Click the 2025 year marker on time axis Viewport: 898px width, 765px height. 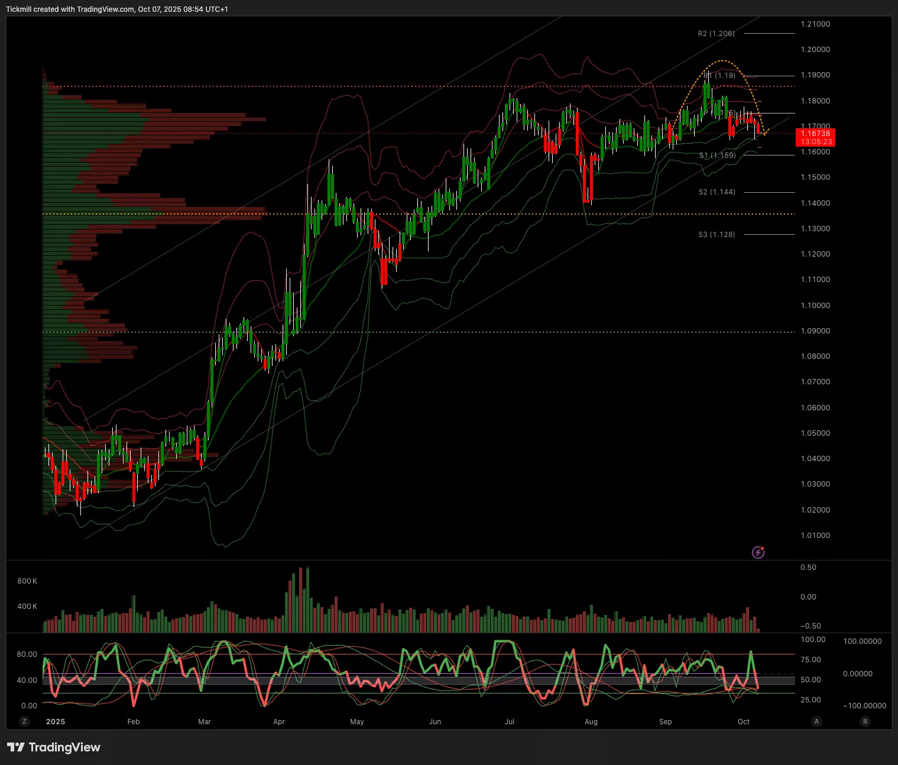[56, 722]
